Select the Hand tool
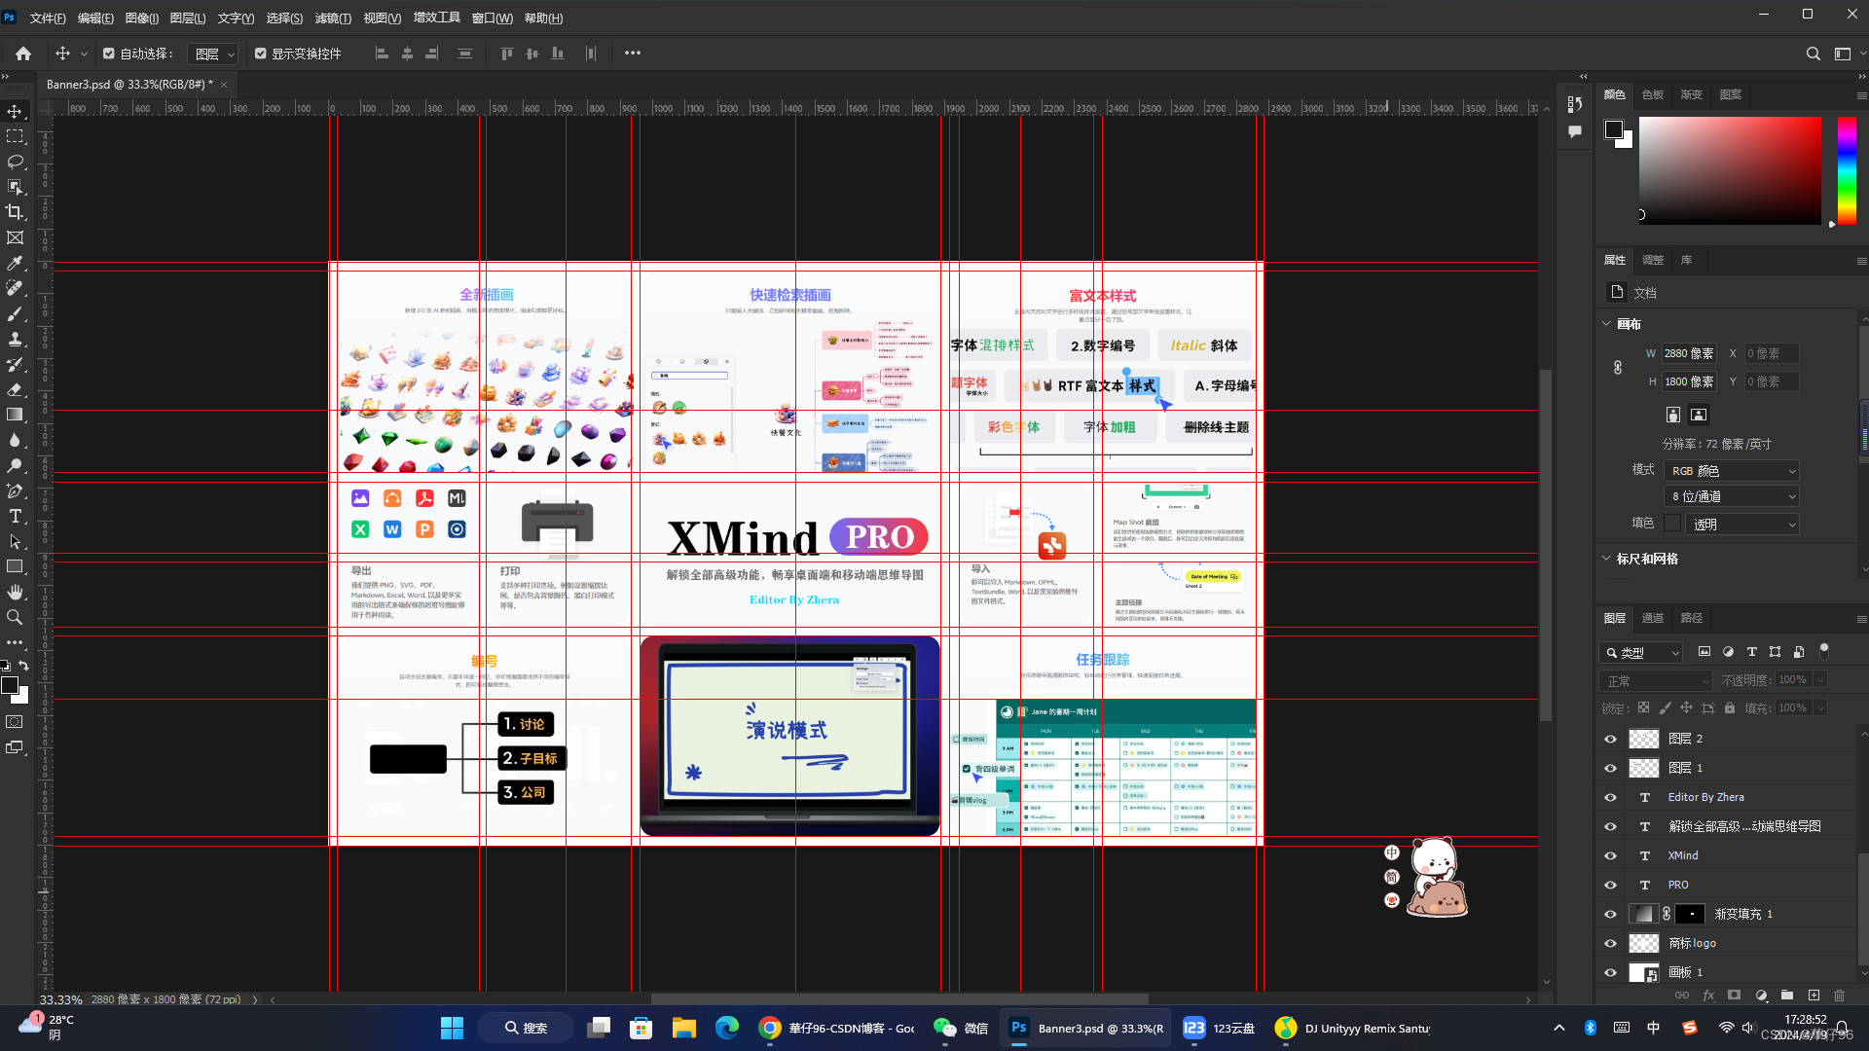Viewport: 1869px width, 1051px height. click(x=16, y=592)
